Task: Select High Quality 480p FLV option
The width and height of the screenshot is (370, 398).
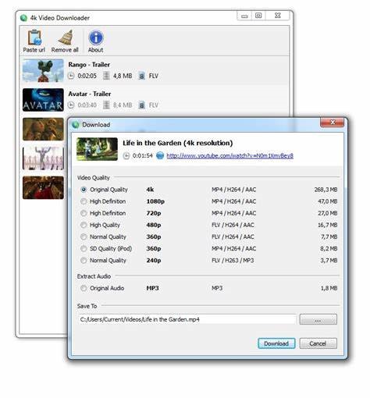Action: (84, 225)
